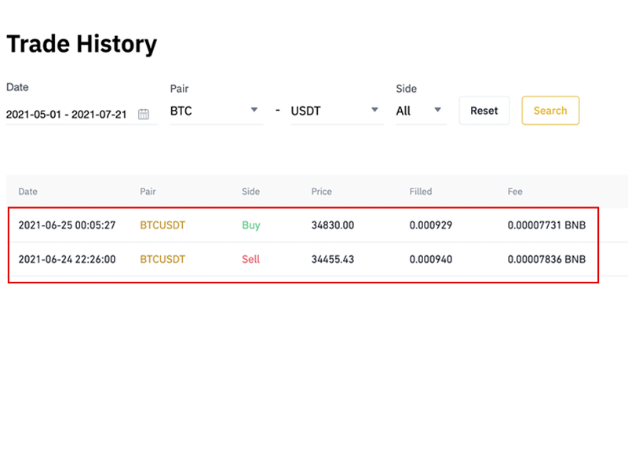Screen dimensions: 628x471
Task: Click the Side filter label above All
Action: tap(407, 89)
